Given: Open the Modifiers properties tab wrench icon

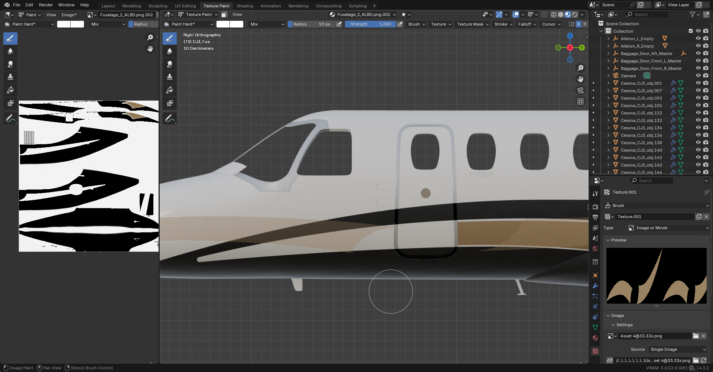Looking at the screenshot, I should [x=595, y=286].
